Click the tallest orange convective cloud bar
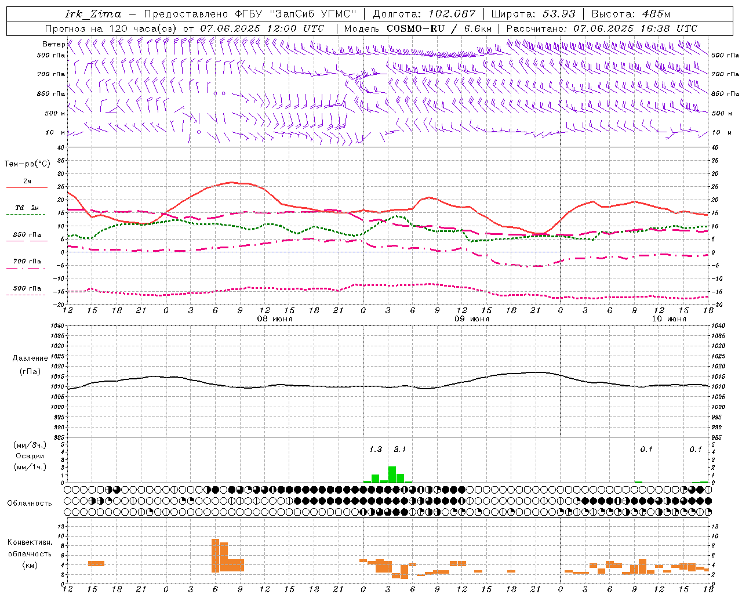Image resolution: width=742 pixels, height=594 pixels. tap(215, 556)
